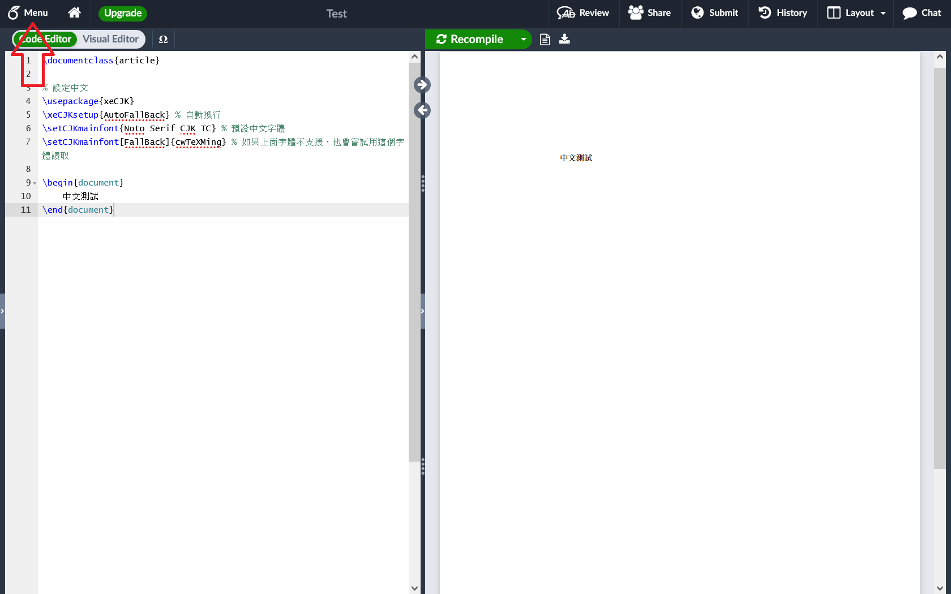The width and height of the screenshot is (951, 594).
Task: View the compile logs and output files
Action: pyautogui.click(x=545, y=39)
